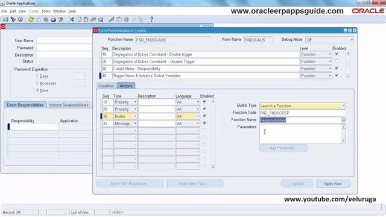Click the Print toolbar icon
Viewport: 386px width, 217px height.
pos(53,19)
